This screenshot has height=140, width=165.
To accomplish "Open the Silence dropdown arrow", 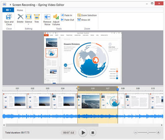I will tap(28, 24).
